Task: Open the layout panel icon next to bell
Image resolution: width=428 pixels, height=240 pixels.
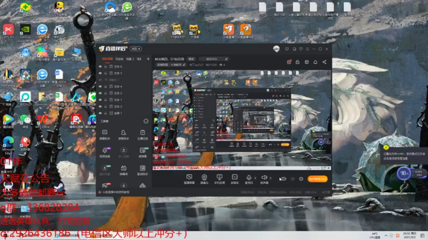Action: point(307,62)
